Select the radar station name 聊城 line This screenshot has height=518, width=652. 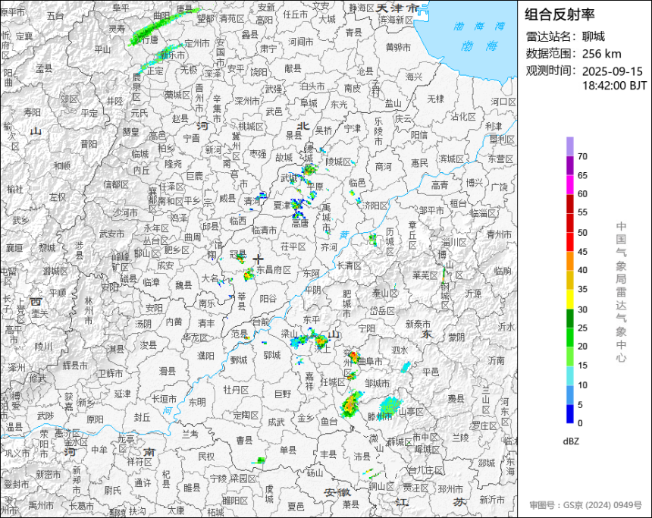pos(565,36)
